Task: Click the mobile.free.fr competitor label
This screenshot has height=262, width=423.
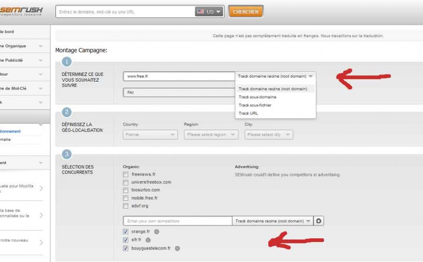Action: (x=145, y=198)
